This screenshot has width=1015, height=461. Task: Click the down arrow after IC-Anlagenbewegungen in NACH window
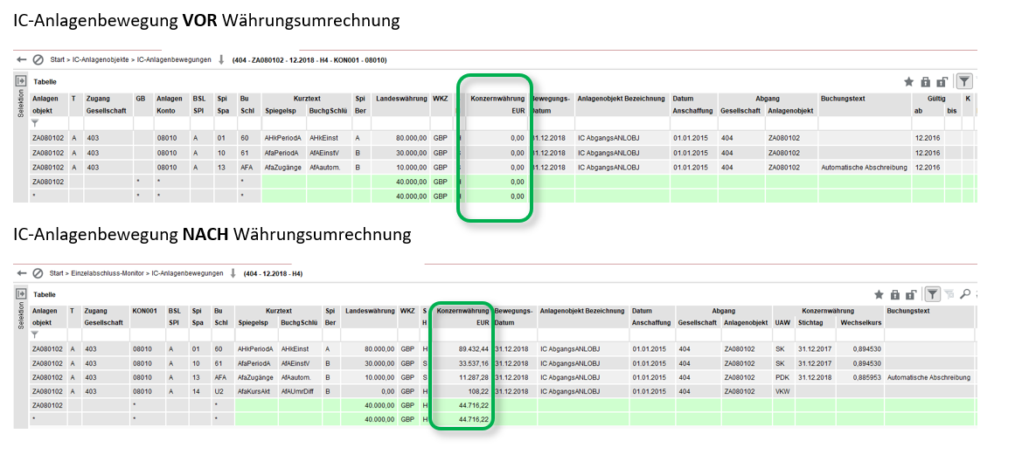233,273
